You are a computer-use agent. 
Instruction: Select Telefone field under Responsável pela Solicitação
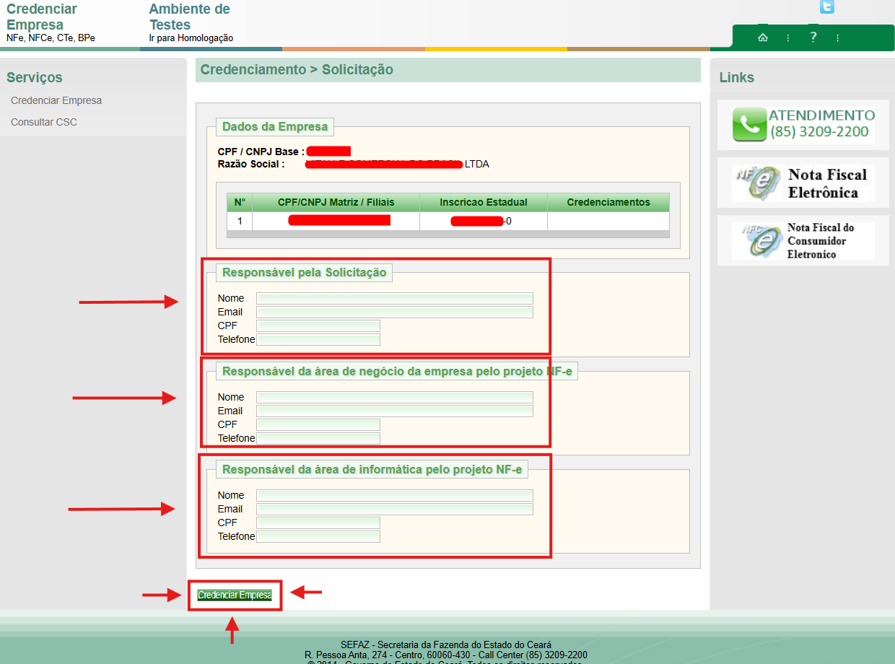point(318,340)
